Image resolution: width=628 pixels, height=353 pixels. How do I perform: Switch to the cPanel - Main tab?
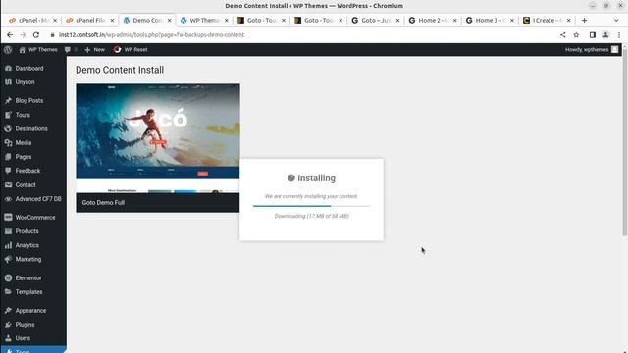point(32,20)
